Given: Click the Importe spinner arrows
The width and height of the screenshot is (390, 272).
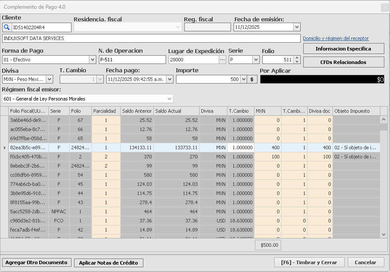Looking at the screenshot, I should tap(243, 79).
